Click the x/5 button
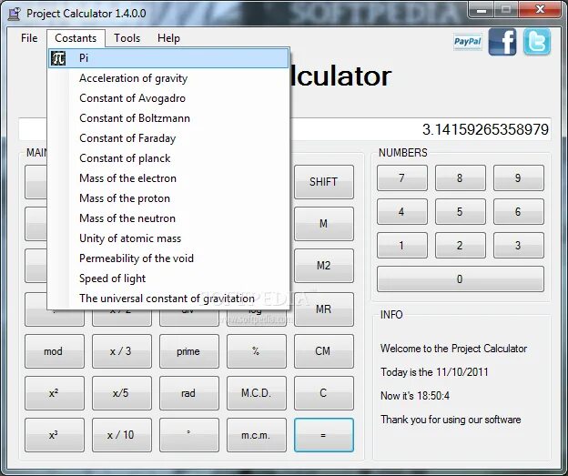Viewport: 568px width, 476px height. 122,393
